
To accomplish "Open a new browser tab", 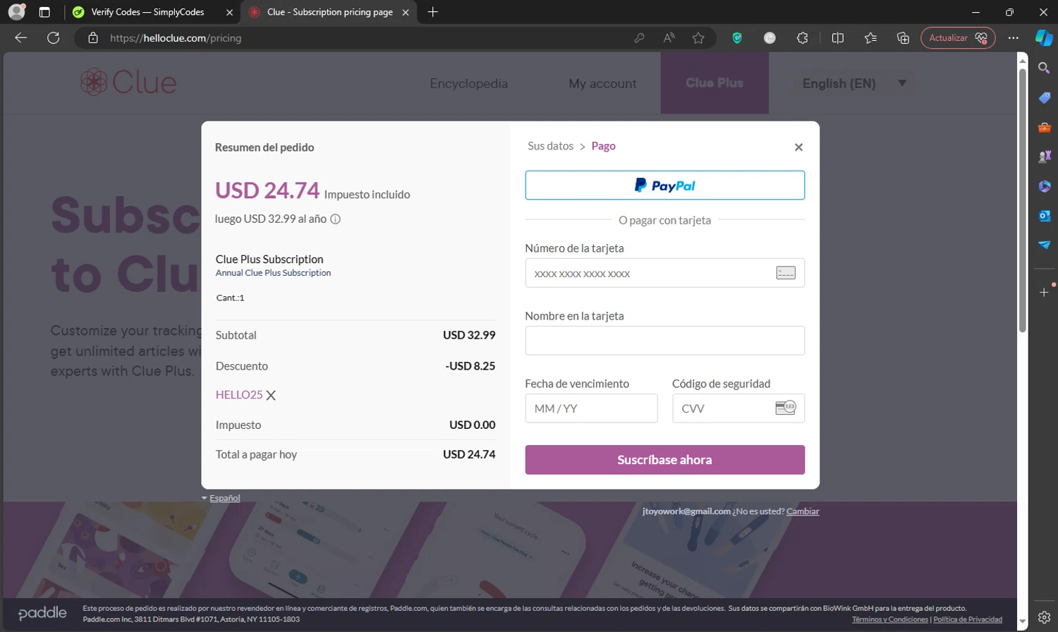I will pos(433,12).
